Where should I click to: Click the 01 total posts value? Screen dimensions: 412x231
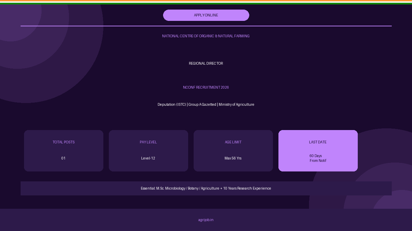[64, 158]
